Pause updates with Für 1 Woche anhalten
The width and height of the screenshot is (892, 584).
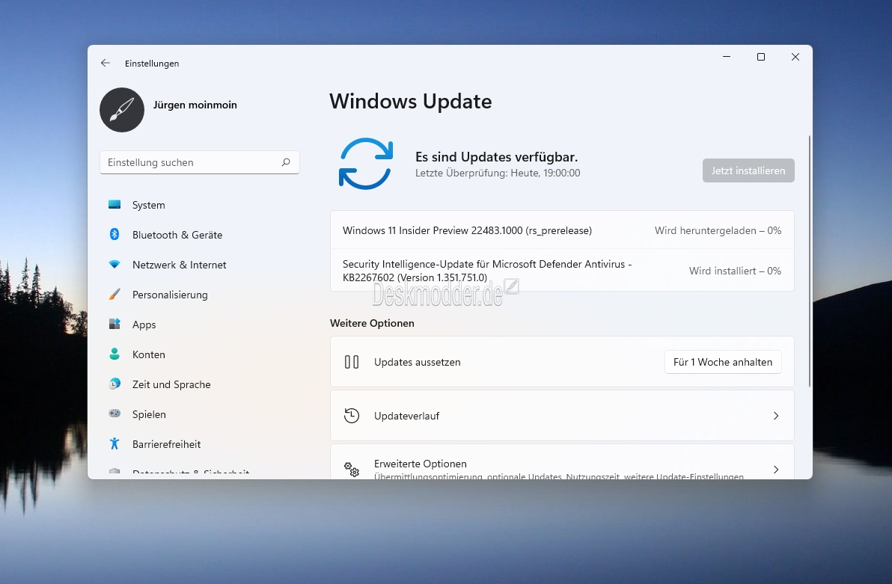coord(722,362)
